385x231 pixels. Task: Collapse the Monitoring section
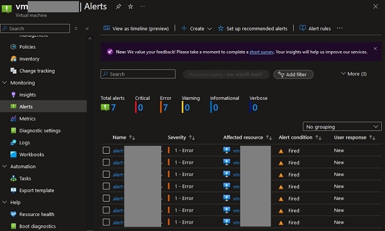tap(4, 83)
